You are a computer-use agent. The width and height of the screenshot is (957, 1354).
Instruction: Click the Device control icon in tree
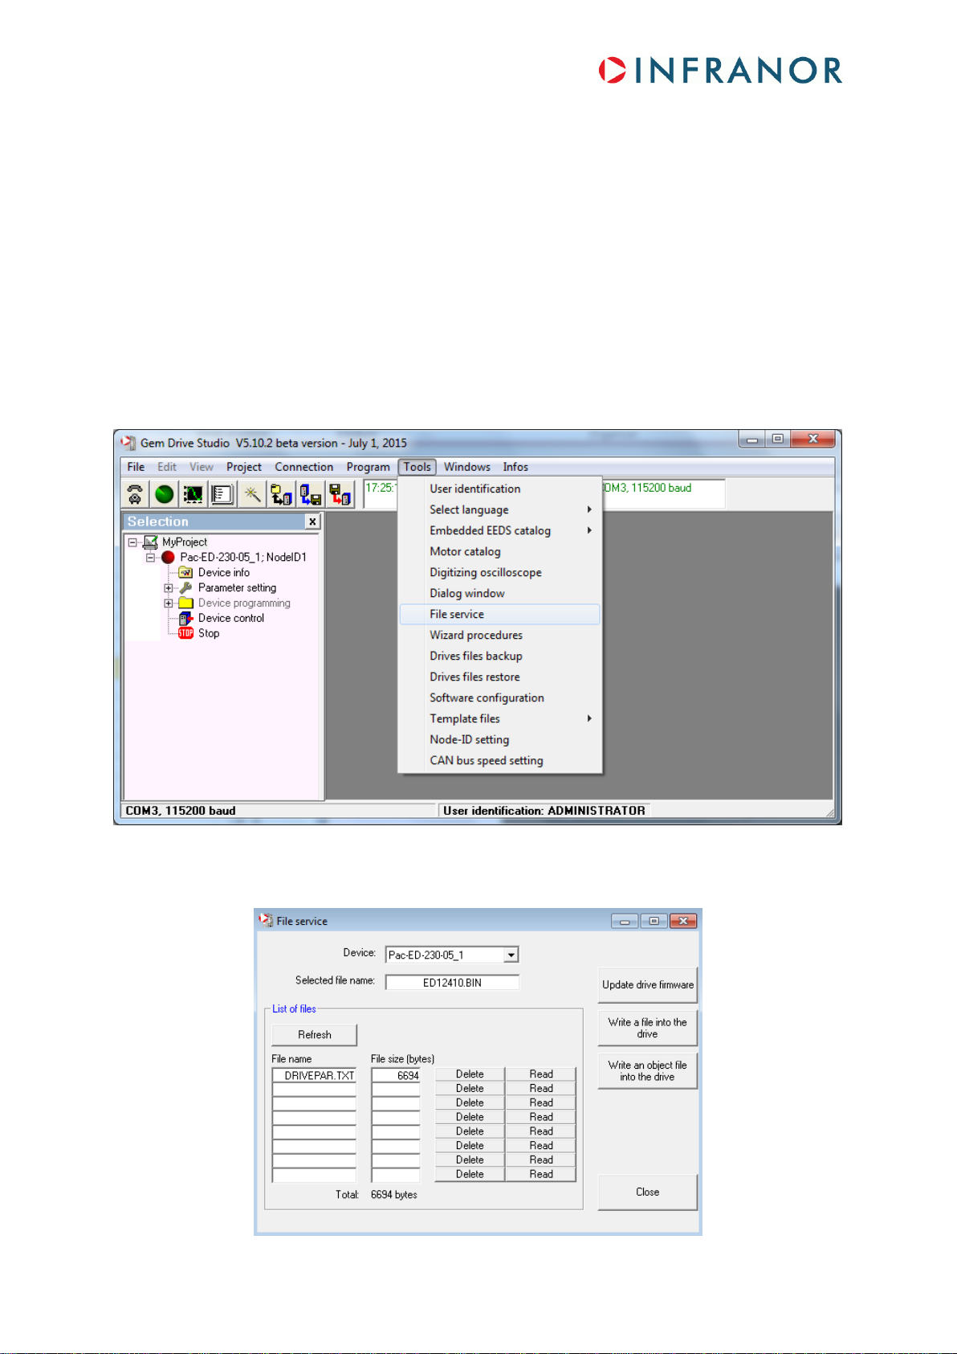(185, 618)
